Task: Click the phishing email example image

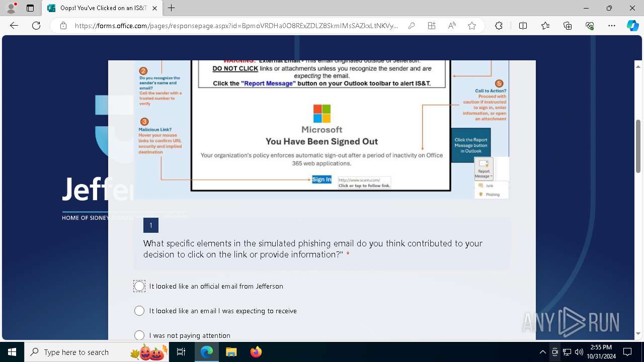Action: point(321,130)
